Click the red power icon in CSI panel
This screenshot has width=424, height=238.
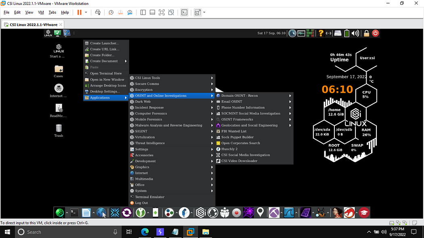(x=375, y=33)
